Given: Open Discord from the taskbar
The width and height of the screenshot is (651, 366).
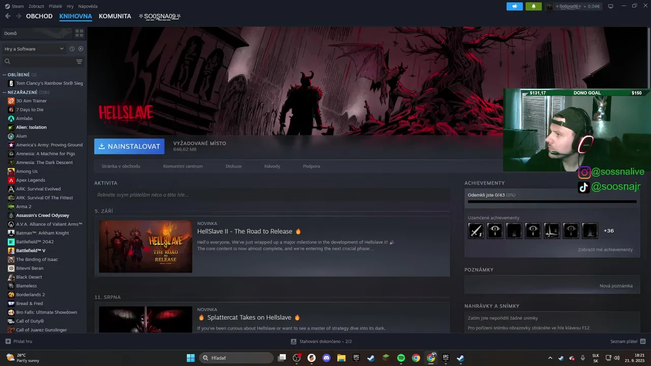Looking at the screenshot, I should 327,358.
